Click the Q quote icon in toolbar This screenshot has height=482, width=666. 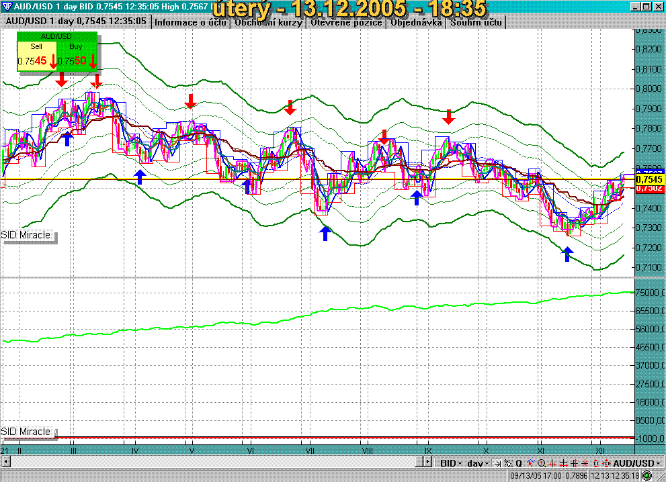tap(519, 463)
